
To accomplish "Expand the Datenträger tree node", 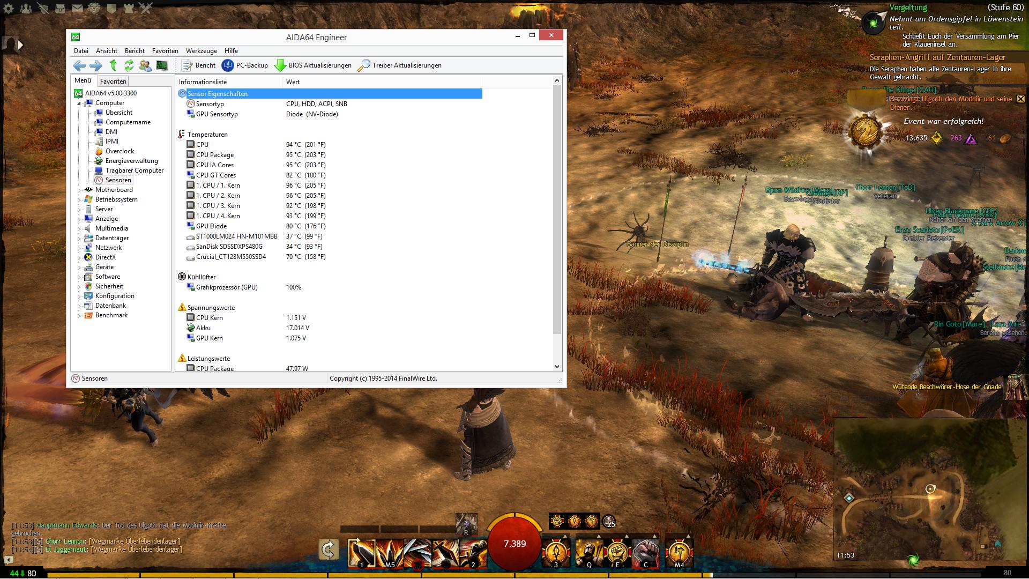I will (x=79, y=238).
